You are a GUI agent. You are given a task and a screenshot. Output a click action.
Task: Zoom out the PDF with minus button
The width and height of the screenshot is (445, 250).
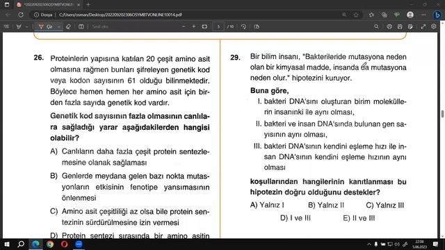coord(184,26)
